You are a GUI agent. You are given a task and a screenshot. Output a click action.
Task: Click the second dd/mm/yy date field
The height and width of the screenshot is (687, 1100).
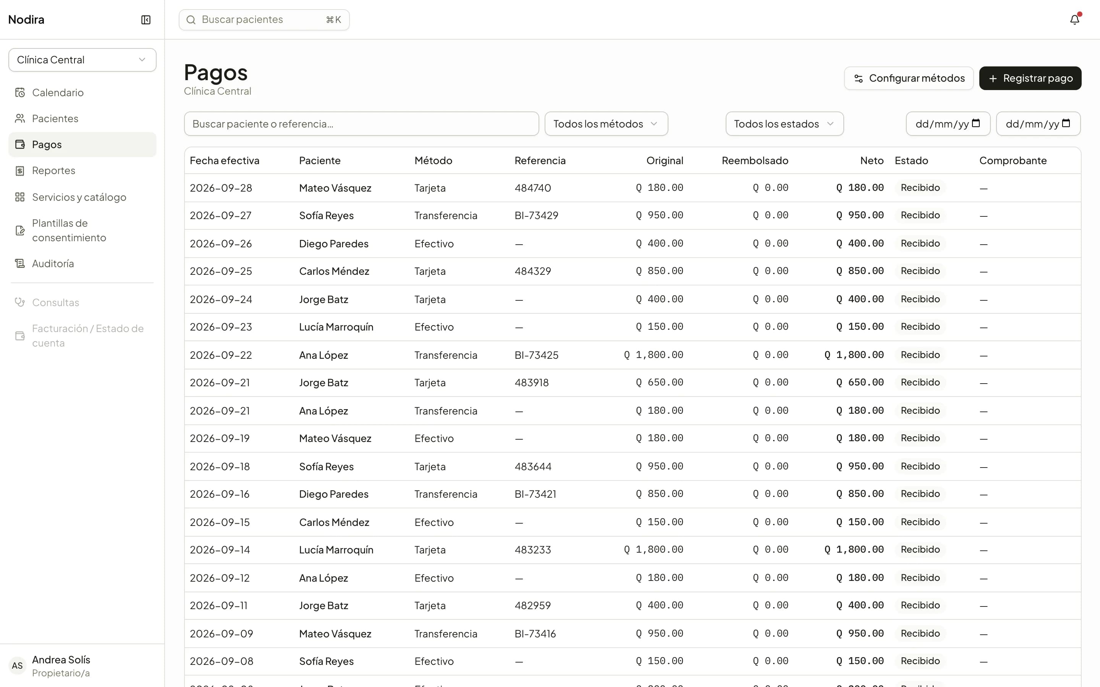point(1038,124)
